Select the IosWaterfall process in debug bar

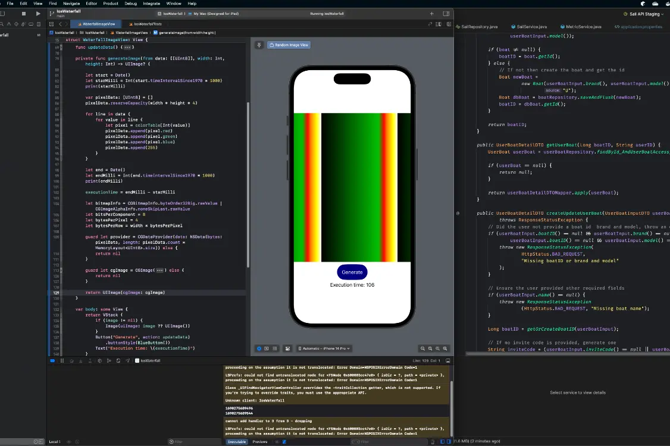click(x=148, y=360)
